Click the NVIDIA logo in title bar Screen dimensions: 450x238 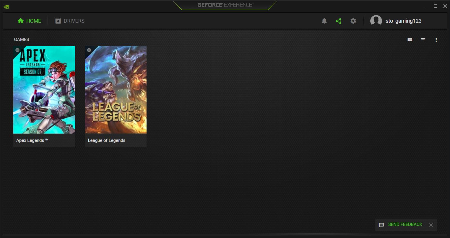click(x=6, y=7)
